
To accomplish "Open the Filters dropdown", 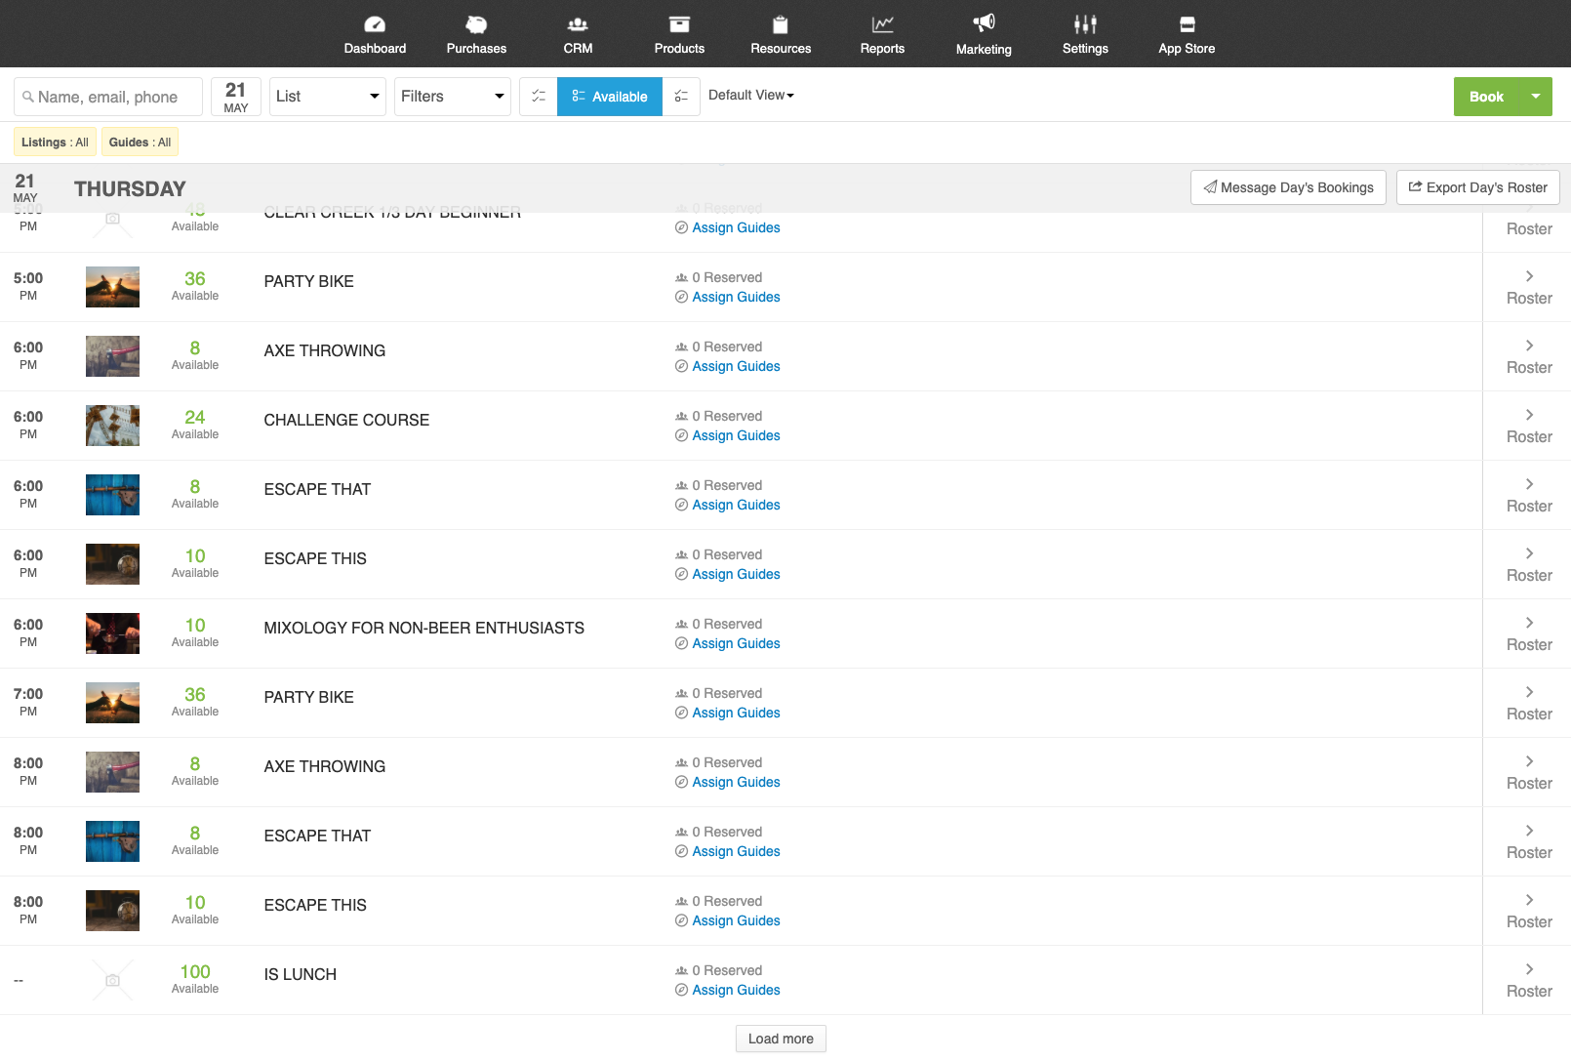I will (453, 97).
